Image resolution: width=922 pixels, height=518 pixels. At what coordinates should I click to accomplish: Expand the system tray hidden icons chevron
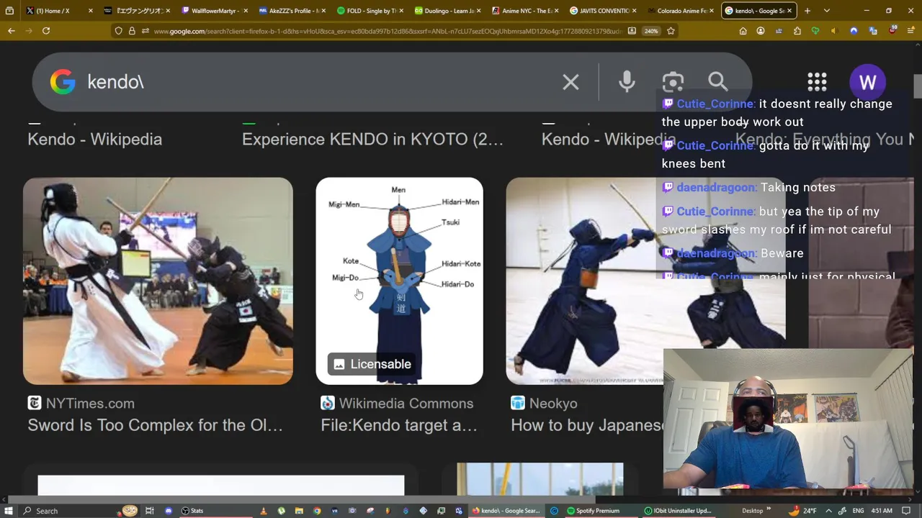[828, 511]
